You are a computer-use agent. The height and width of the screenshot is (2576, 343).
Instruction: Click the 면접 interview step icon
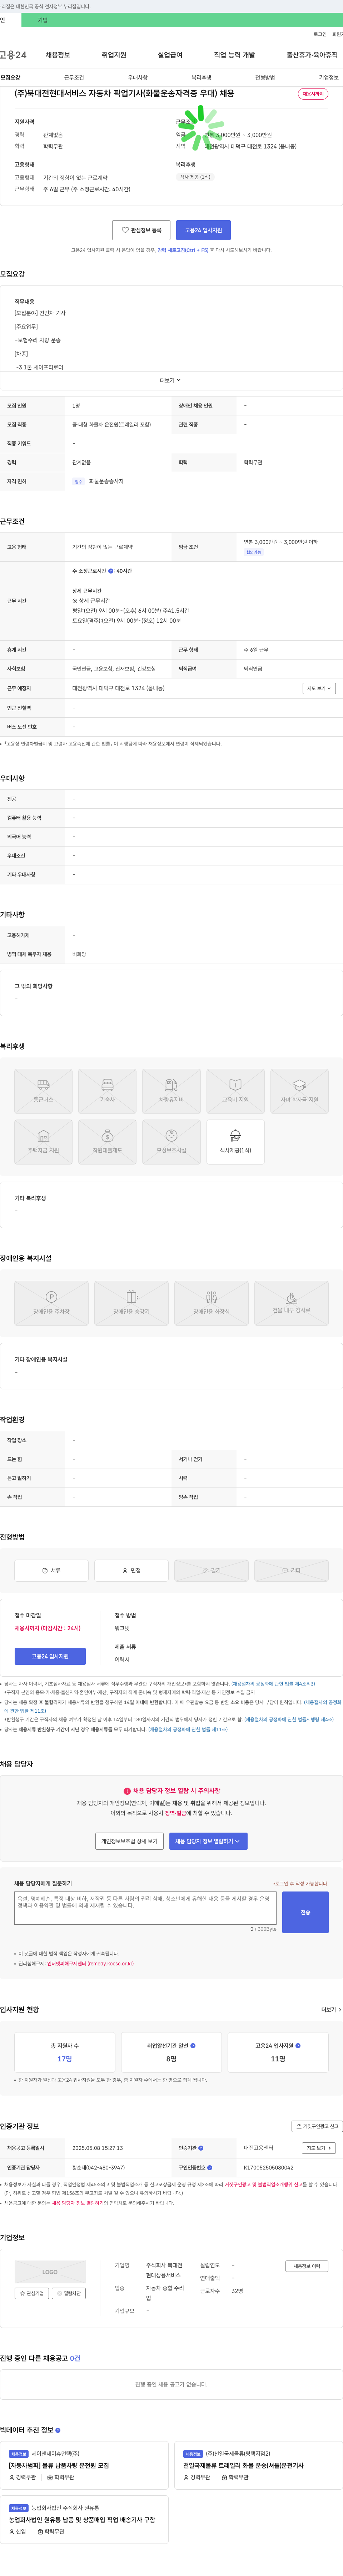[131, 1570]
